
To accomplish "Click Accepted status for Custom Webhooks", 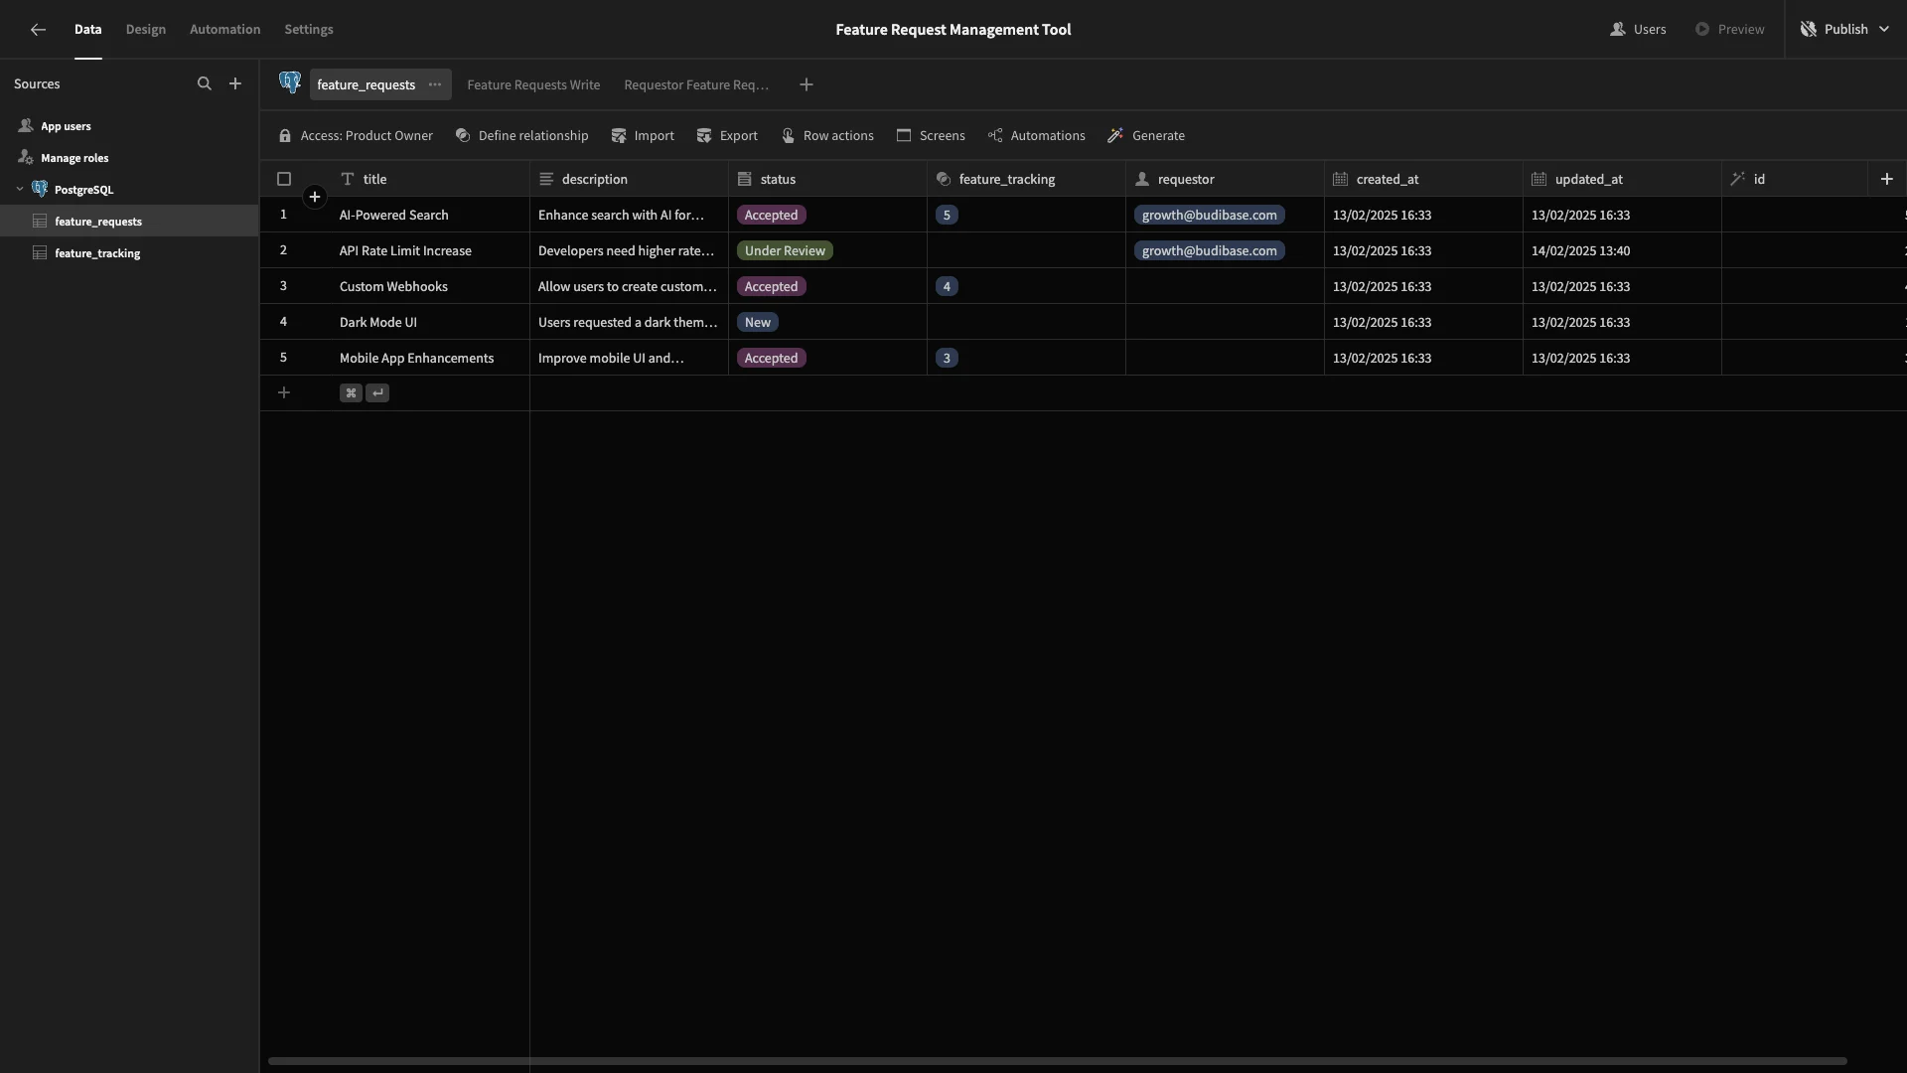I will point(771,286).
